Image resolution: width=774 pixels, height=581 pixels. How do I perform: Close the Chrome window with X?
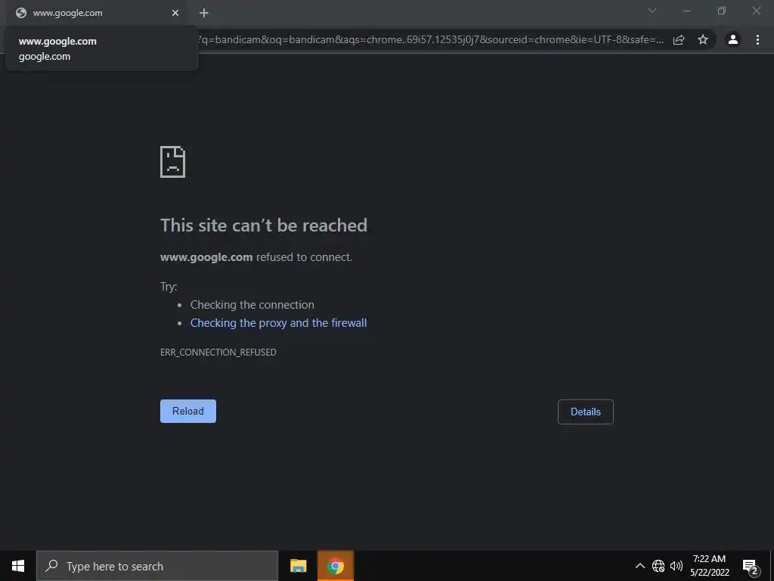[x=756, y=11]
